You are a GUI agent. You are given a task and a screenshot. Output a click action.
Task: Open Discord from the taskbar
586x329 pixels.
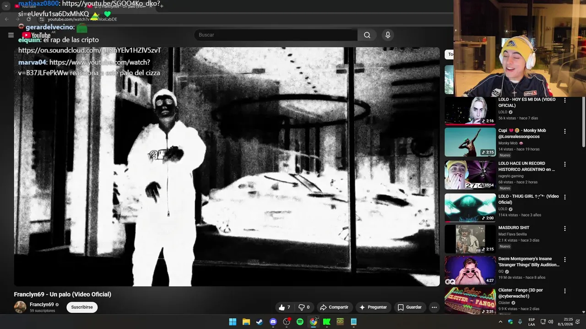(273, 322)
